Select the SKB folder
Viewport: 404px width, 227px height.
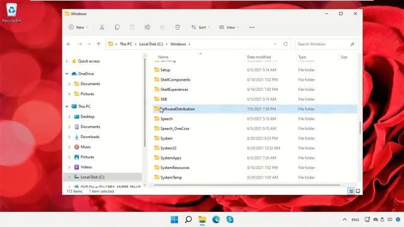click(x=163, y=99)
